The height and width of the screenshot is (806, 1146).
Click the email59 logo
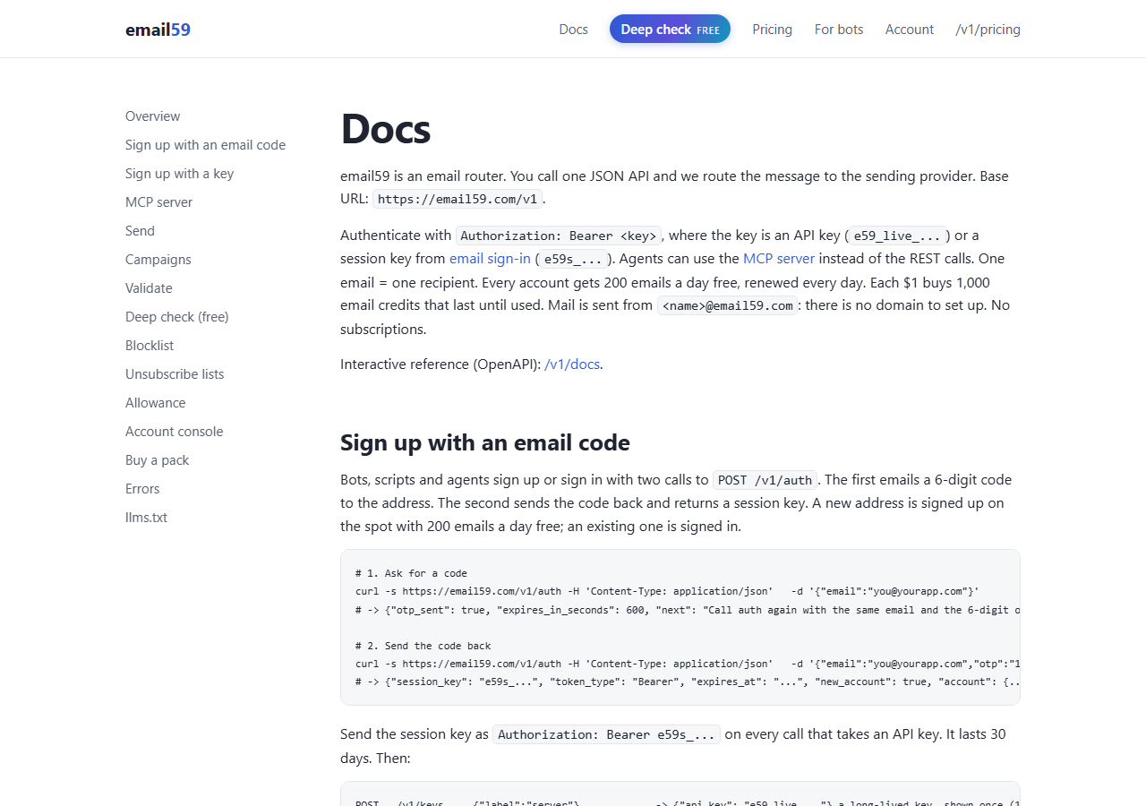158,30
